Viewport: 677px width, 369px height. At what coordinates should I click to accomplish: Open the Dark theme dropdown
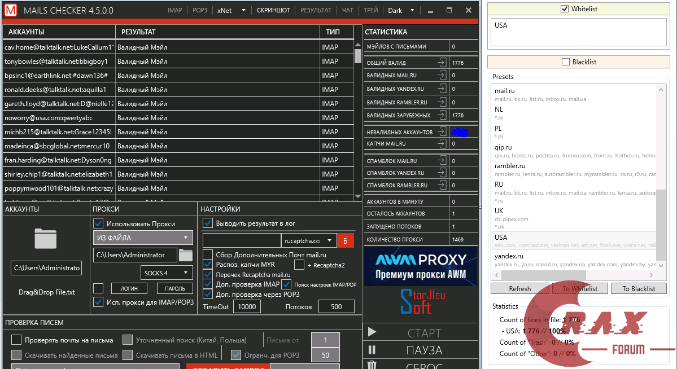401,10
